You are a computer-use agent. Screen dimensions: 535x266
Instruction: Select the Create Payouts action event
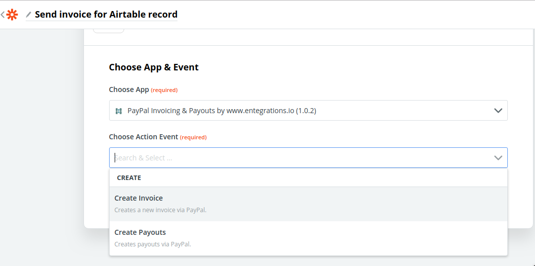pos(308,238)
